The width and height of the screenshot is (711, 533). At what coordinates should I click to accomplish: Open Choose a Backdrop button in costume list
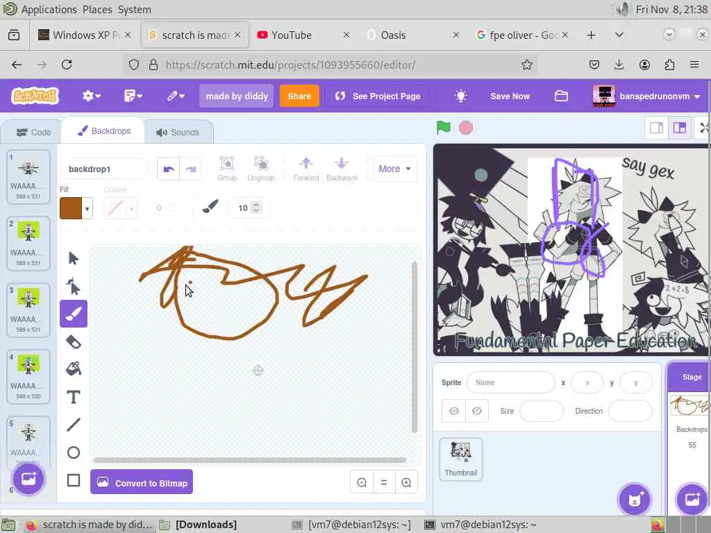28,479
